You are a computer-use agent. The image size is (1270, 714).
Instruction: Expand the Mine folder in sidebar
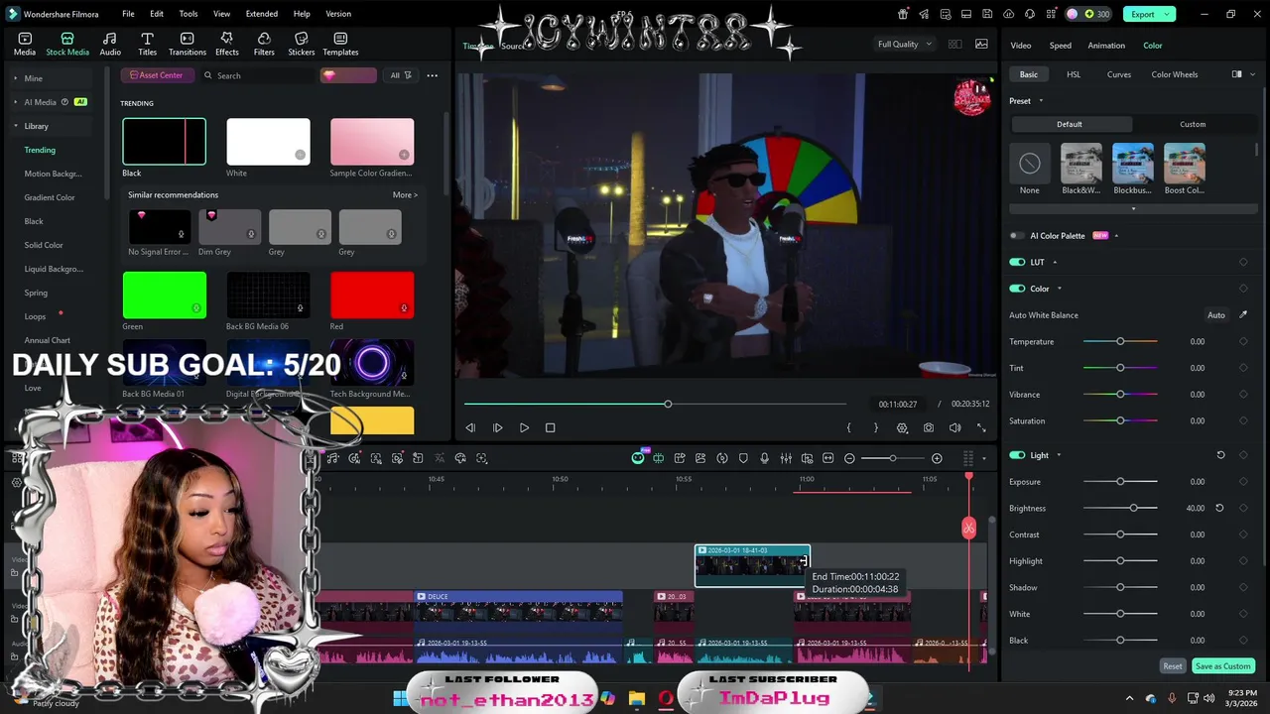16,78
